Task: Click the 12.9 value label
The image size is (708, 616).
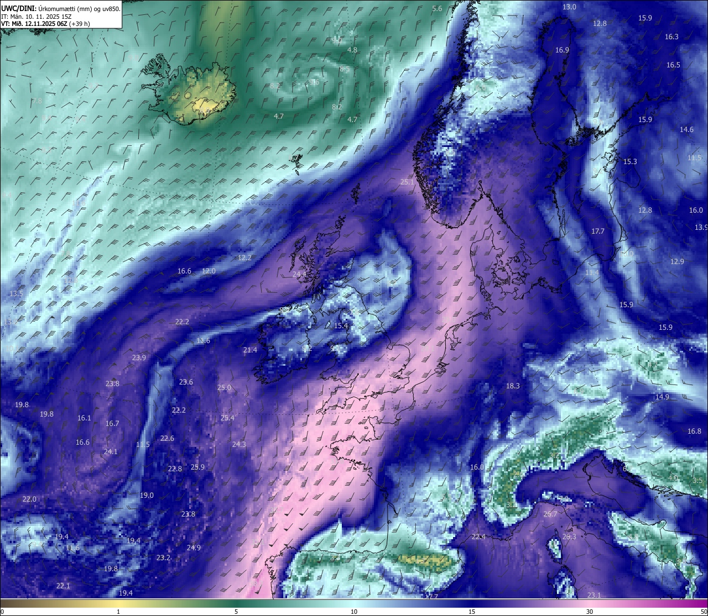Action: coord(677,261)
